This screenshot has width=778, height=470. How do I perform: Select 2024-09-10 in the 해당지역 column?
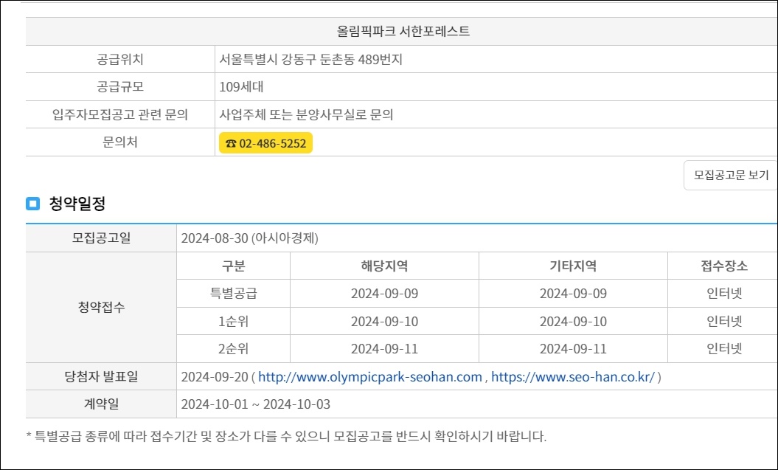click(x=384, y=322)
